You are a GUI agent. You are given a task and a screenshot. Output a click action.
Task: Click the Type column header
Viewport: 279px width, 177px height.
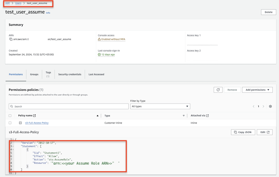(x=107, y=116)
